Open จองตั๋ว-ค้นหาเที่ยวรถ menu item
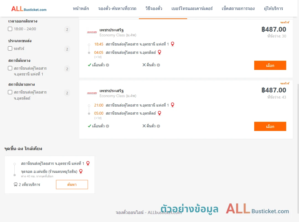The width and height of the screenshot is (299, 222). point(117,8)
